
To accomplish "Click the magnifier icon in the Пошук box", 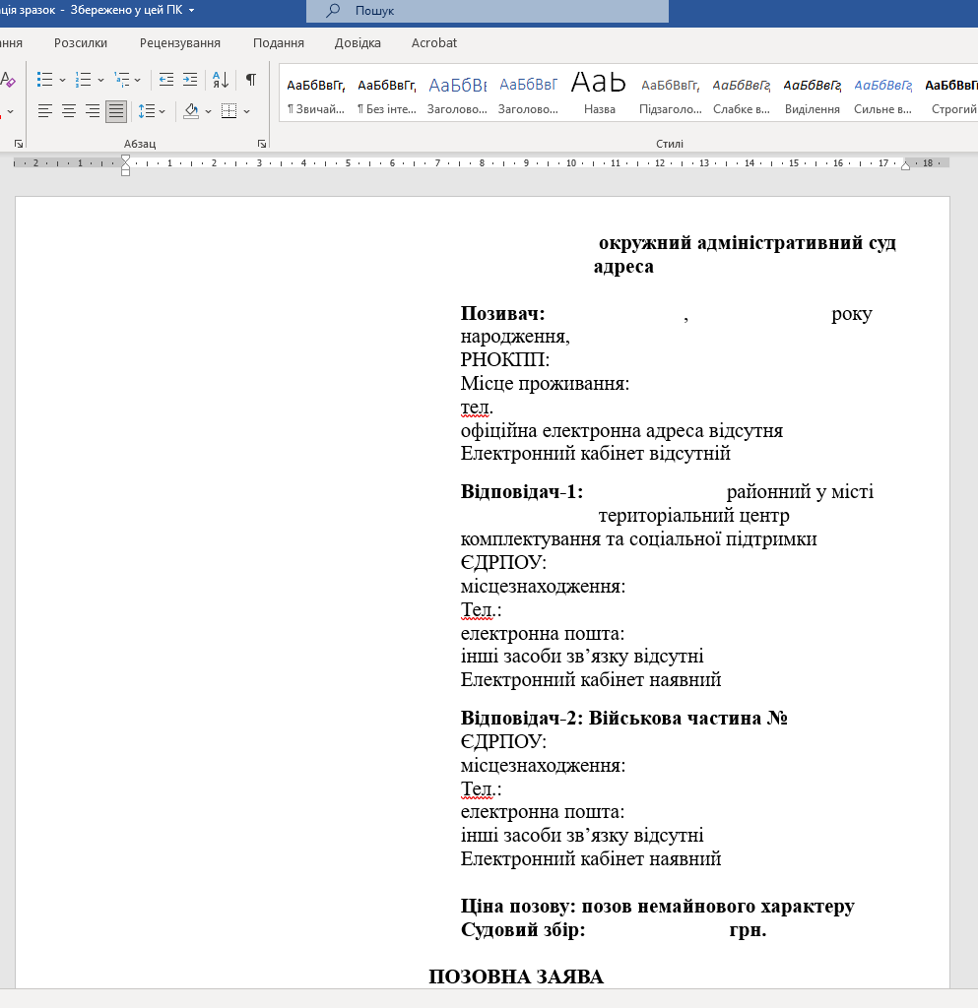I will click(333, 10).
